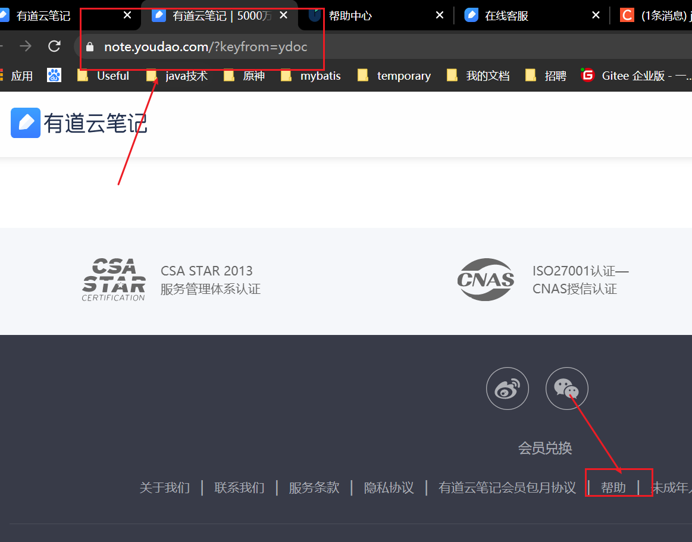
Task: Click the 帮助 footer link
Action: 613,487
